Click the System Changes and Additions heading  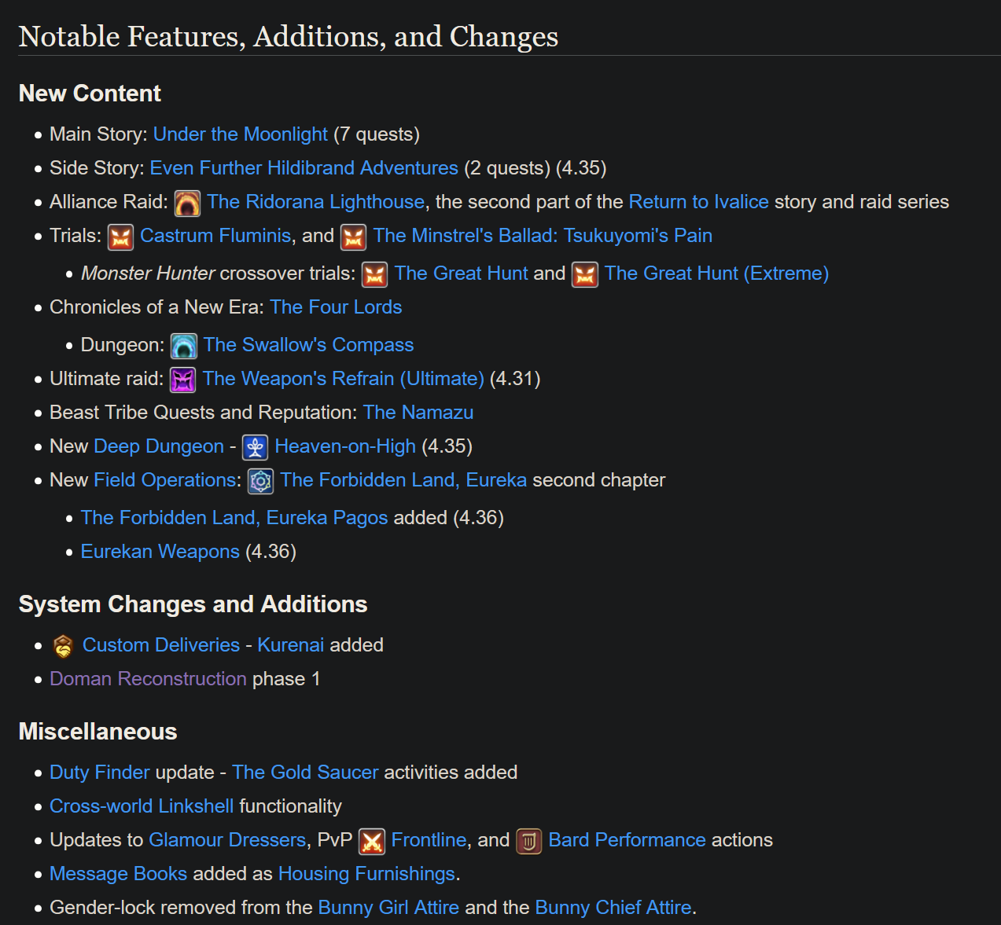coord(193,604)
